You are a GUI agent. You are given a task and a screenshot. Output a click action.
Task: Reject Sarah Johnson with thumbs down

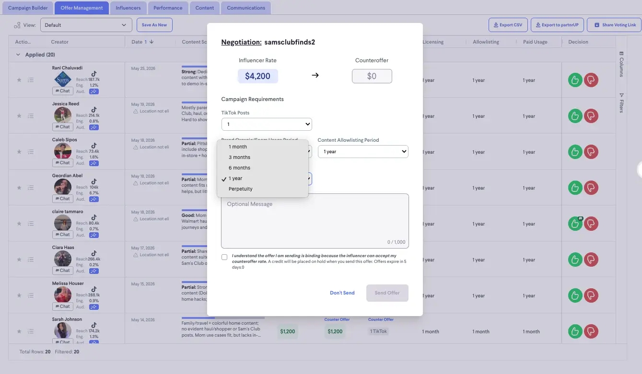(x=591, y=331)
